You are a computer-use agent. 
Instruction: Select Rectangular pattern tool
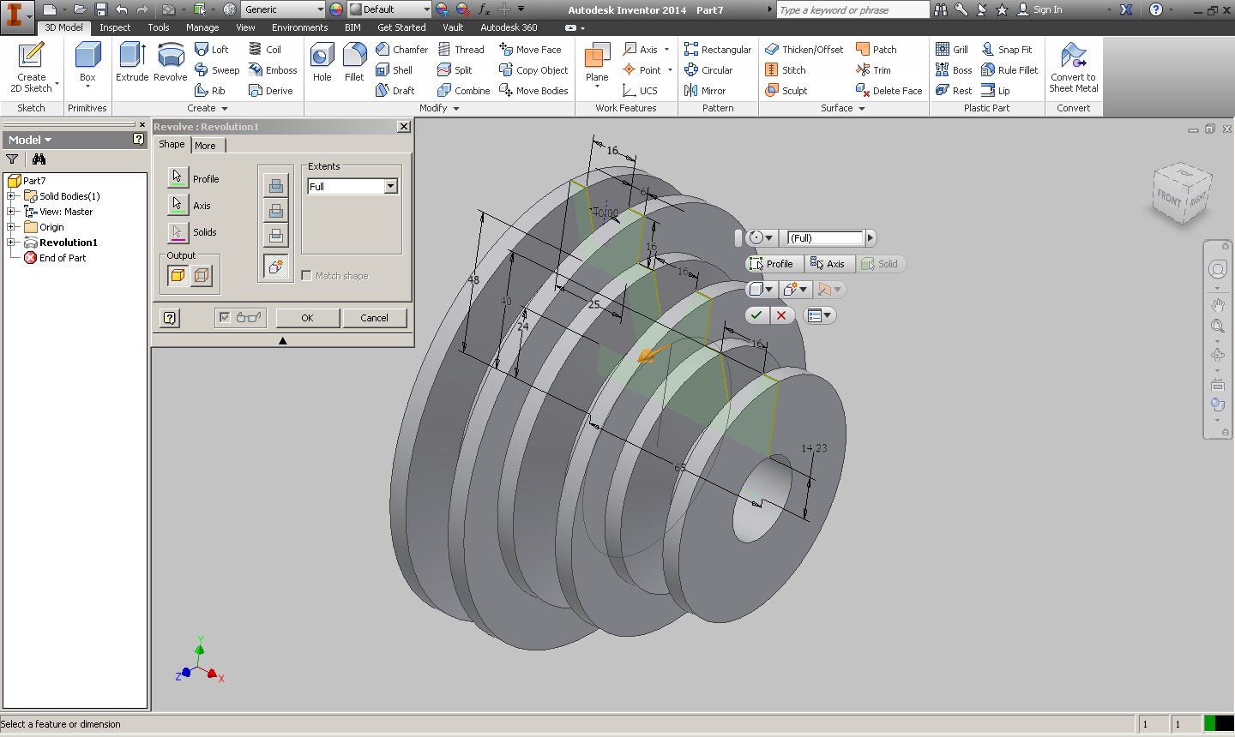click(718, 50)
